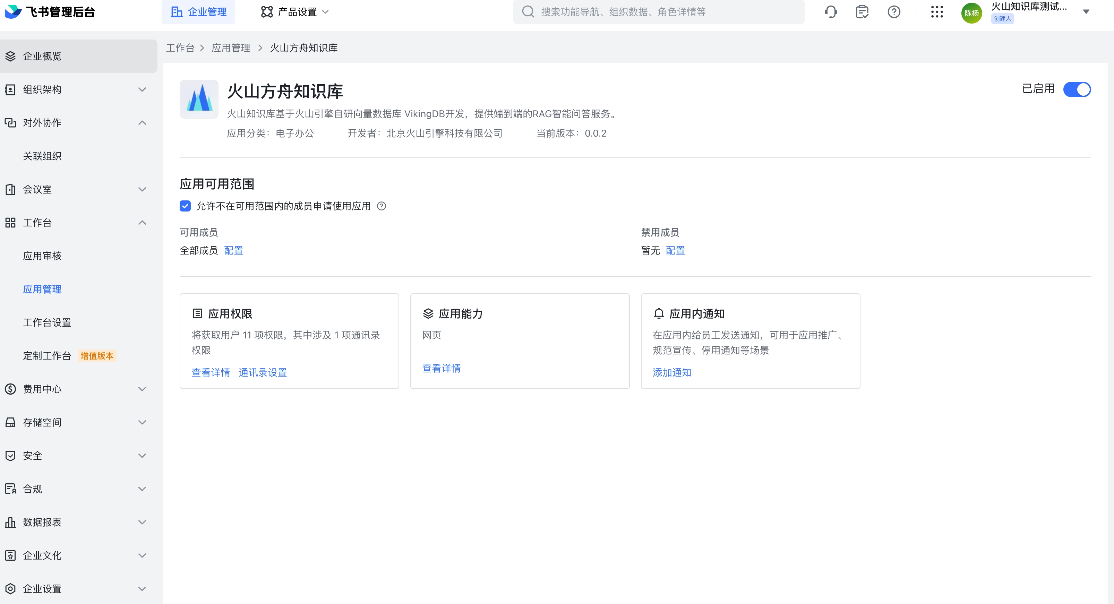Open the nine-dot app launcher grid
Image resolution: width=1114 pixels, height=604 pixels.
[937, 12]
